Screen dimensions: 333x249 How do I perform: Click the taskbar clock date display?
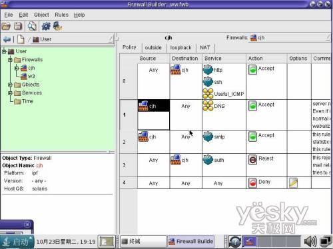point(66,242)
